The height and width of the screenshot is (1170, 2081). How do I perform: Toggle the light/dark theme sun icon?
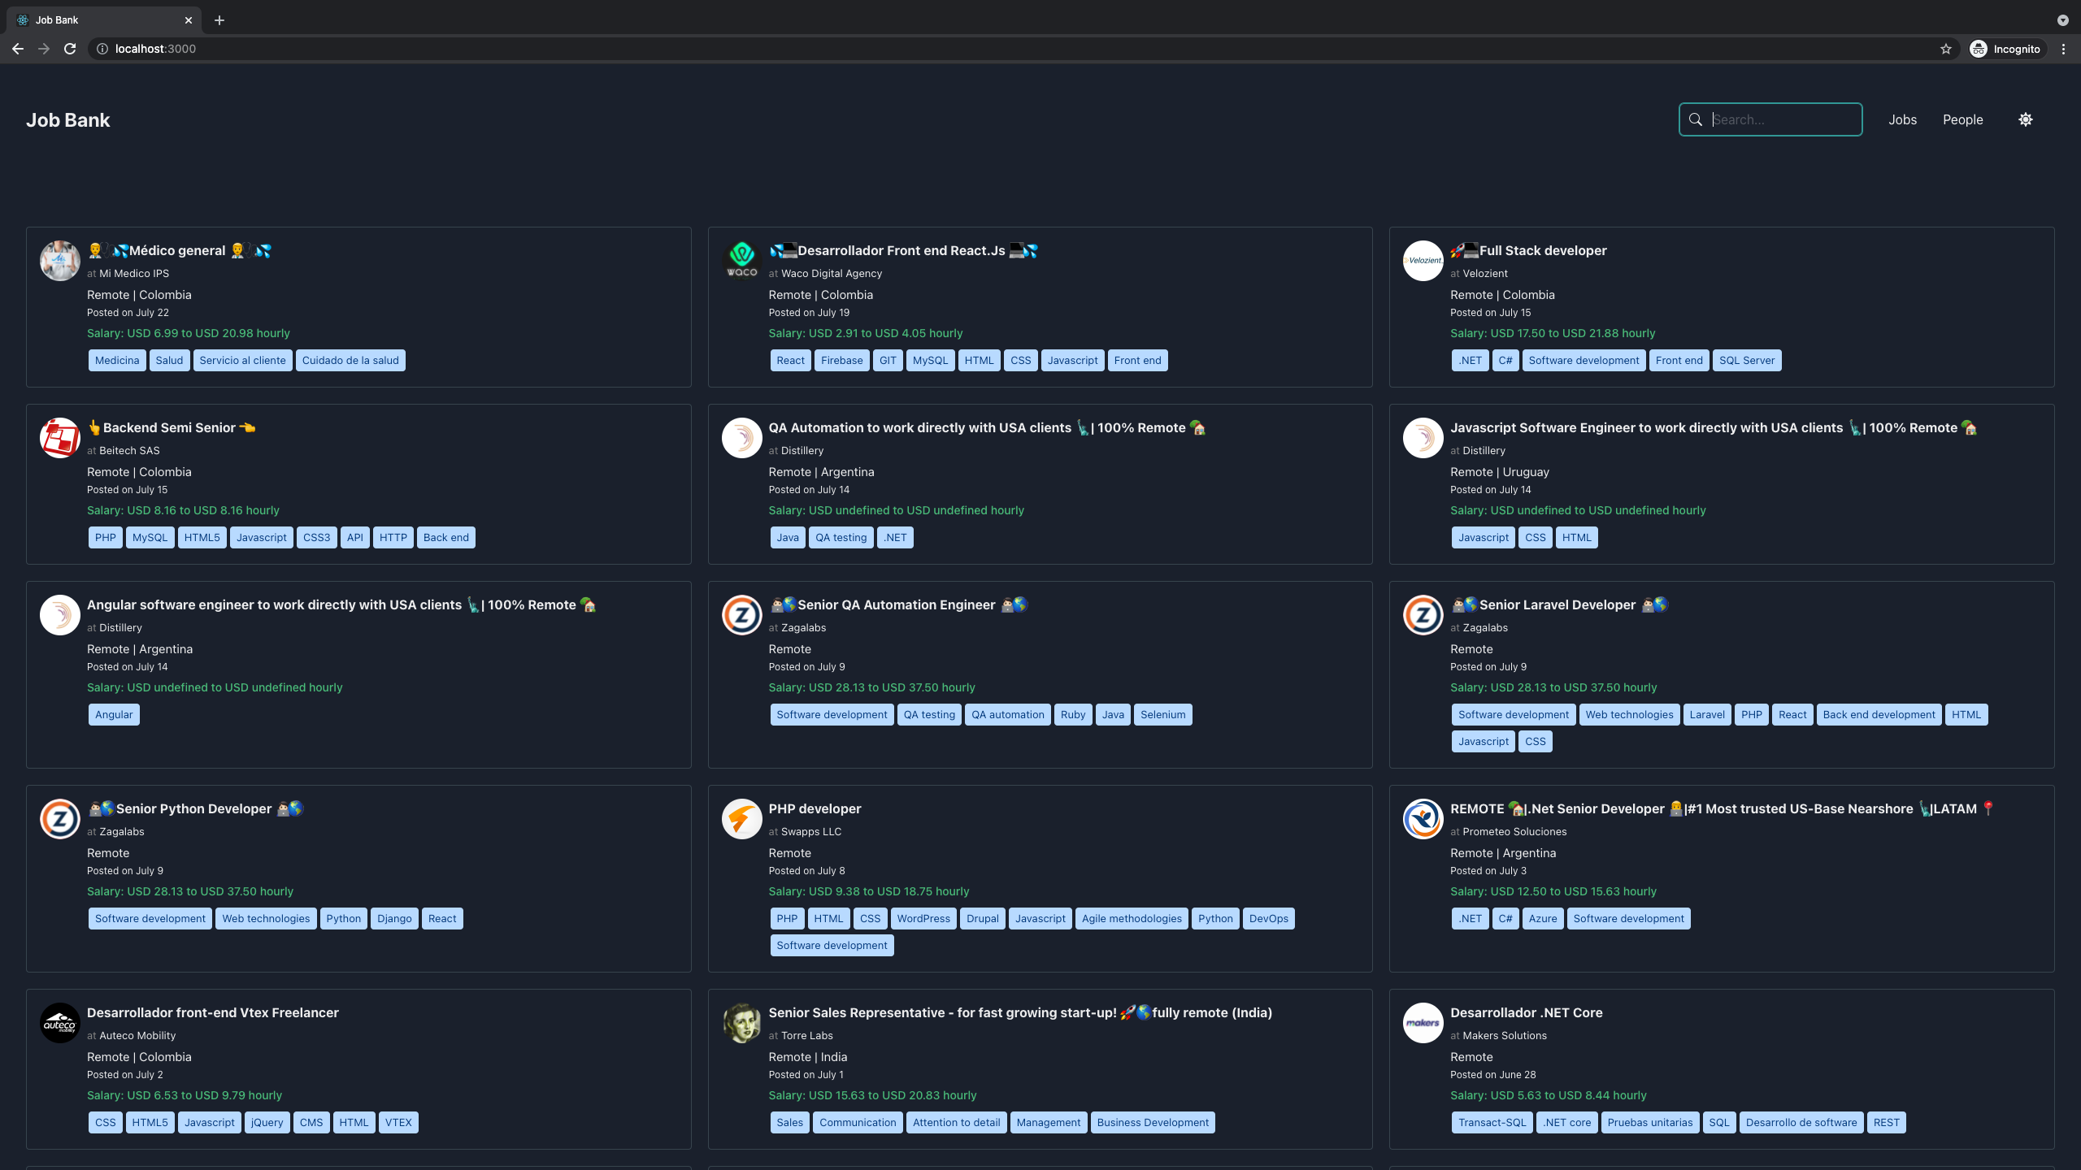pyautogui.click(x=2025, y=119)
